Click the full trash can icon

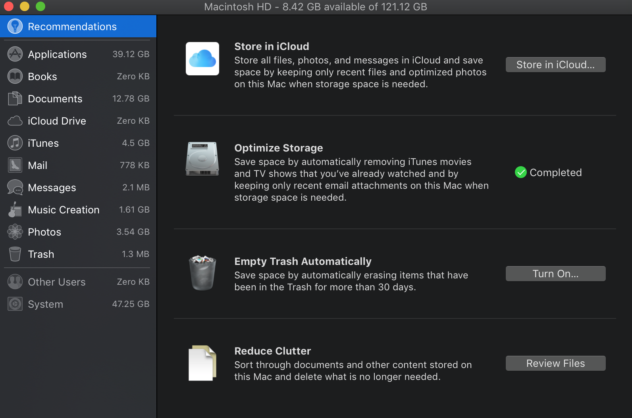click(202, 273)
